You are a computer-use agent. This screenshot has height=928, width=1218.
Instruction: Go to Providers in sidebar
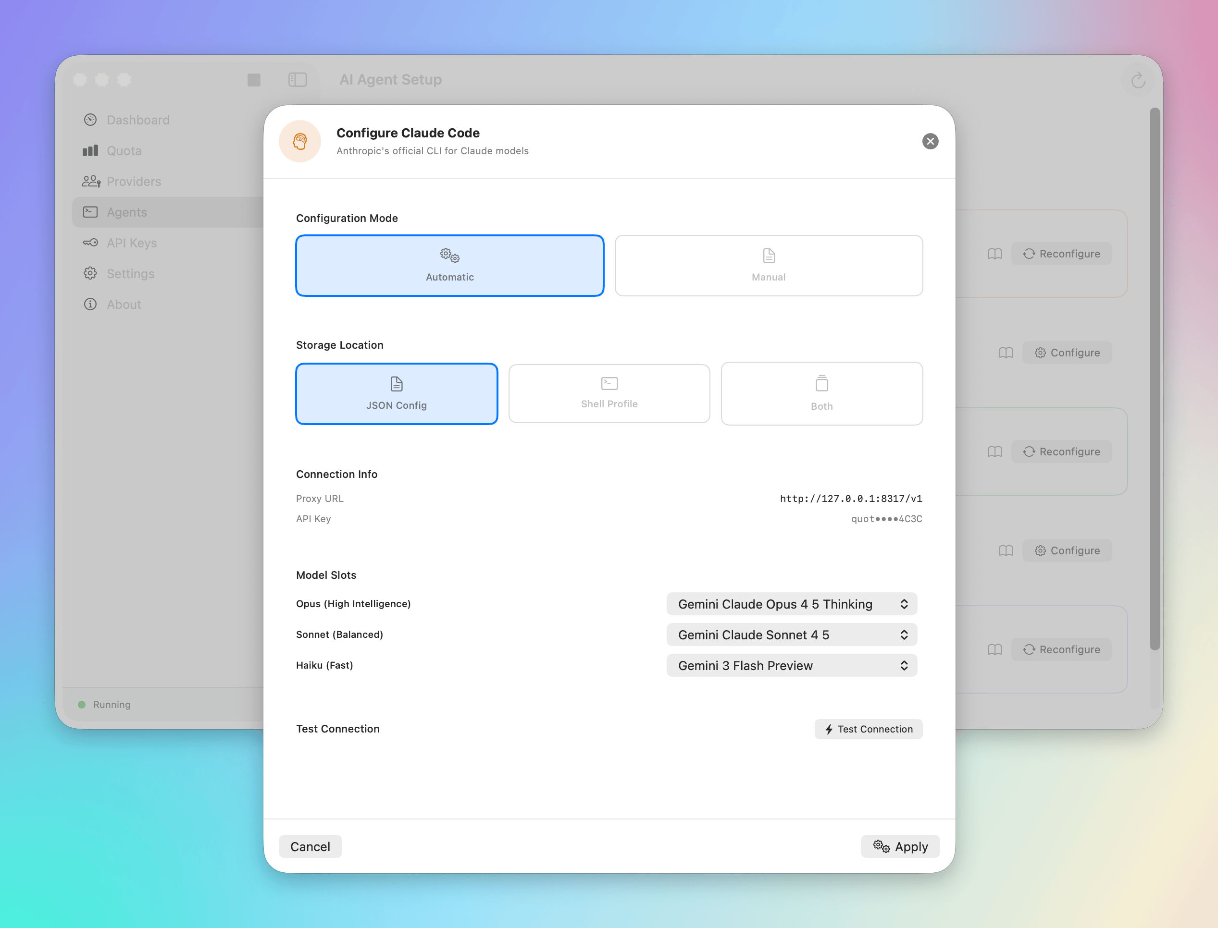134,181
